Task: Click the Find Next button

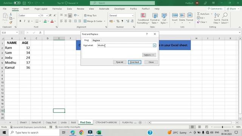Action: coord(135,62)
